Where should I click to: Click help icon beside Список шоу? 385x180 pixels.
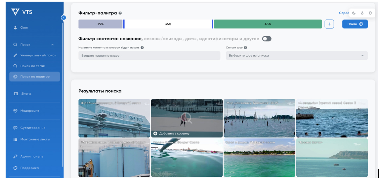(245, 47)
